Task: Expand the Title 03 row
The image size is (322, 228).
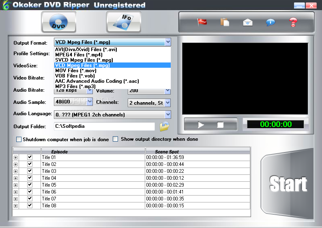Action: pyautogui.click(x=15, y=172)
